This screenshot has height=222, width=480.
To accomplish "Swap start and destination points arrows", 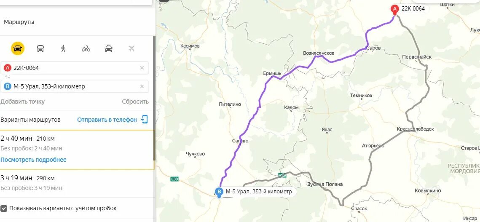I will point(7,77).
